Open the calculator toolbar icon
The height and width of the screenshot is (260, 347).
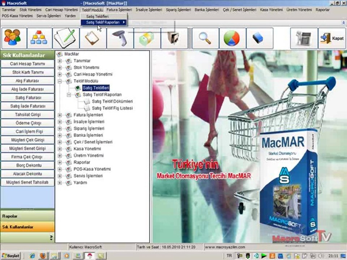tap(304, 38)
